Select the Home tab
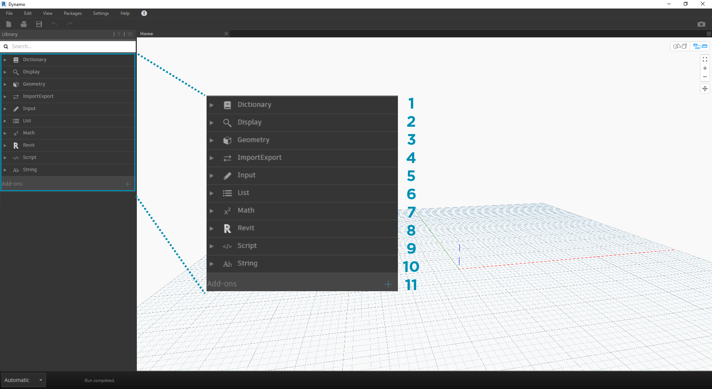 tap(146, 33)
